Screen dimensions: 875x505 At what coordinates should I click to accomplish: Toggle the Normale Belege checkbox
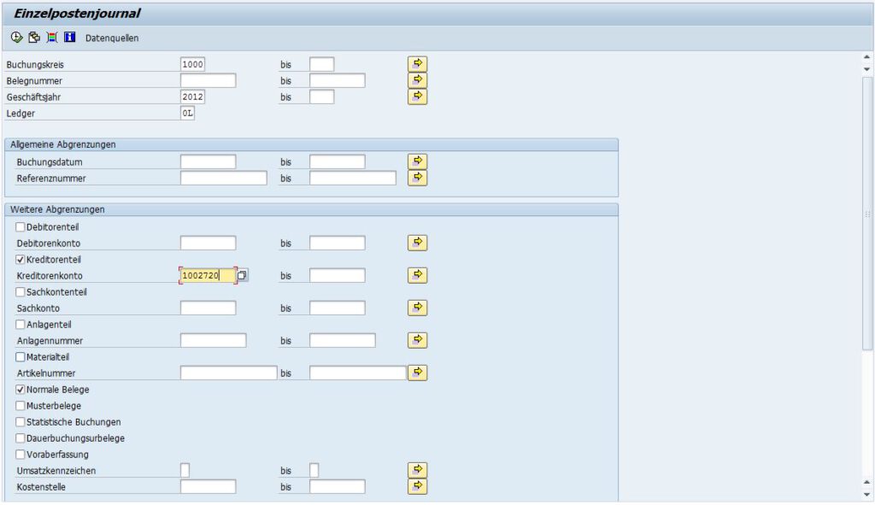[x=21, y=390]
